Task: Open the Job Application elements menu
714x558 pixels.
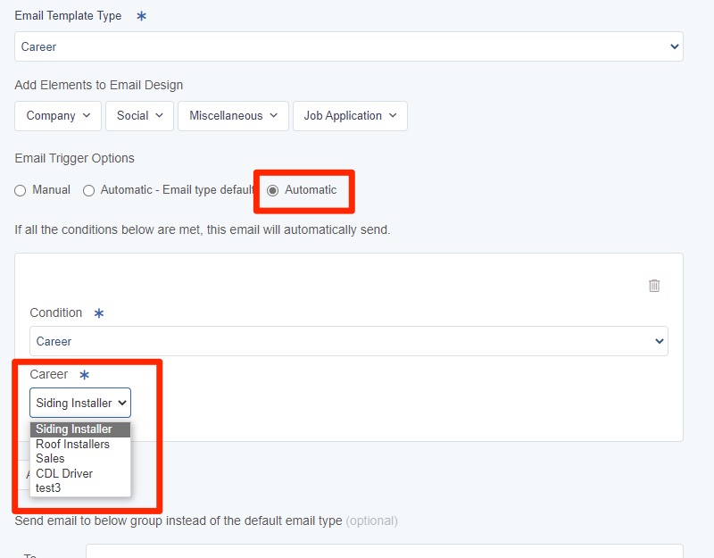Action: 350,116
